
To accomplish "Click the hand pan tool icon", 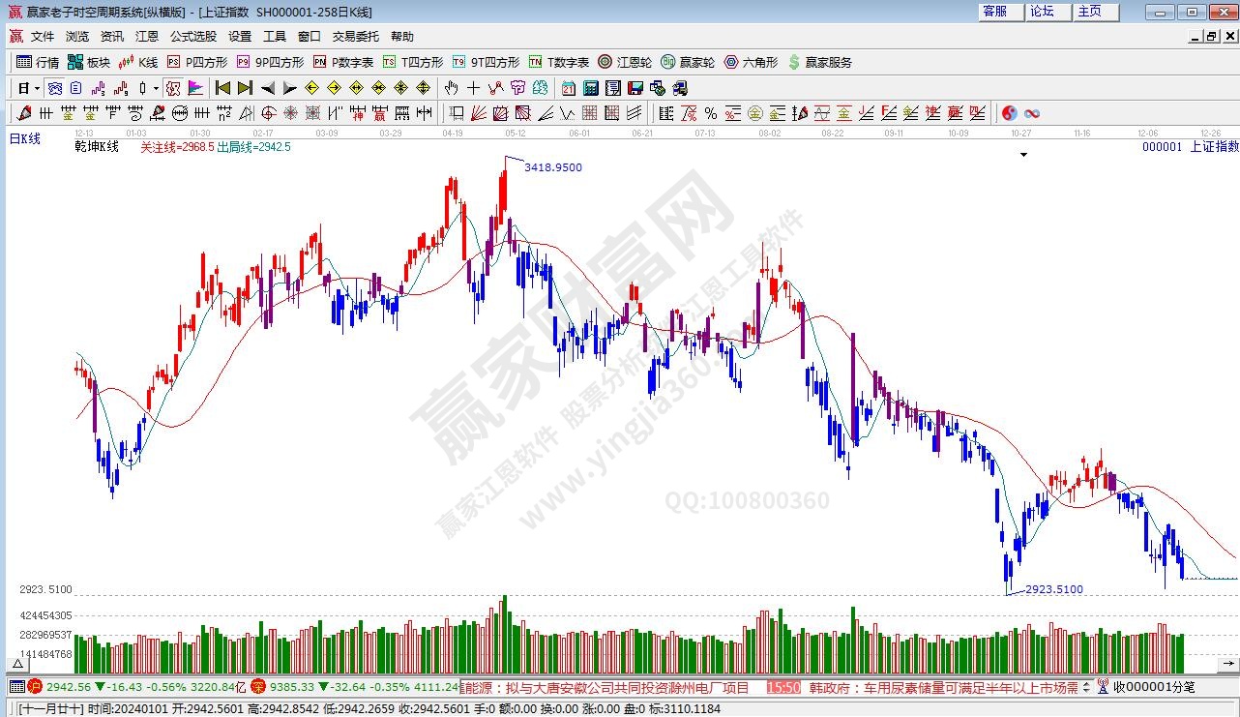I will [451, 88].
